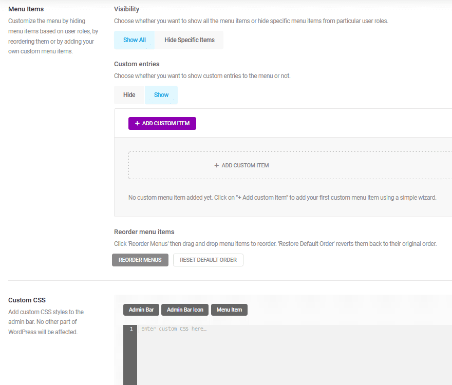This screenshot has width=452, height=385.
Task: Click the purple Add Custom Item button
Action: [162, 123]
